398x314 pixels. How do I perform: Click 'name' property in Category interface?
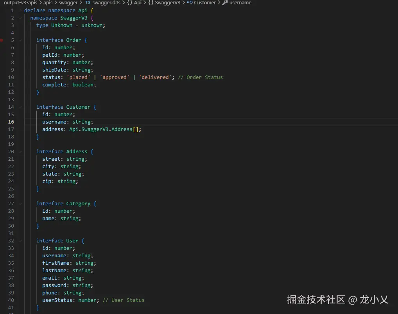pyautogui.click(x=48, y=218)
